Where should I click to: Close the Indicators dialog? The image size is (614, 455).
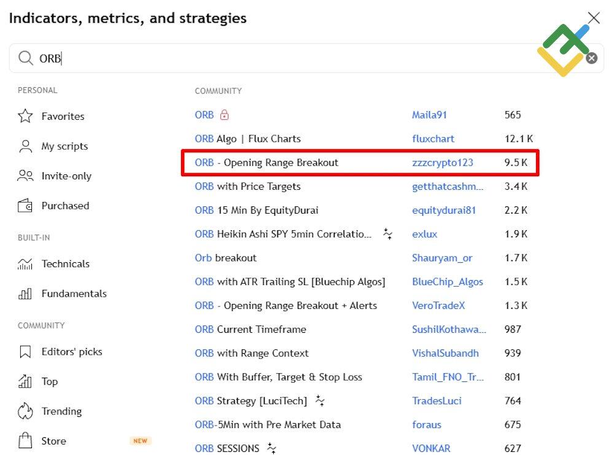pyautogui.click(x=594, y=18)
